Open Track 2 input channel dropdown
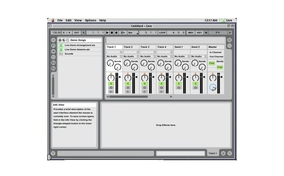 click(131, 52)
